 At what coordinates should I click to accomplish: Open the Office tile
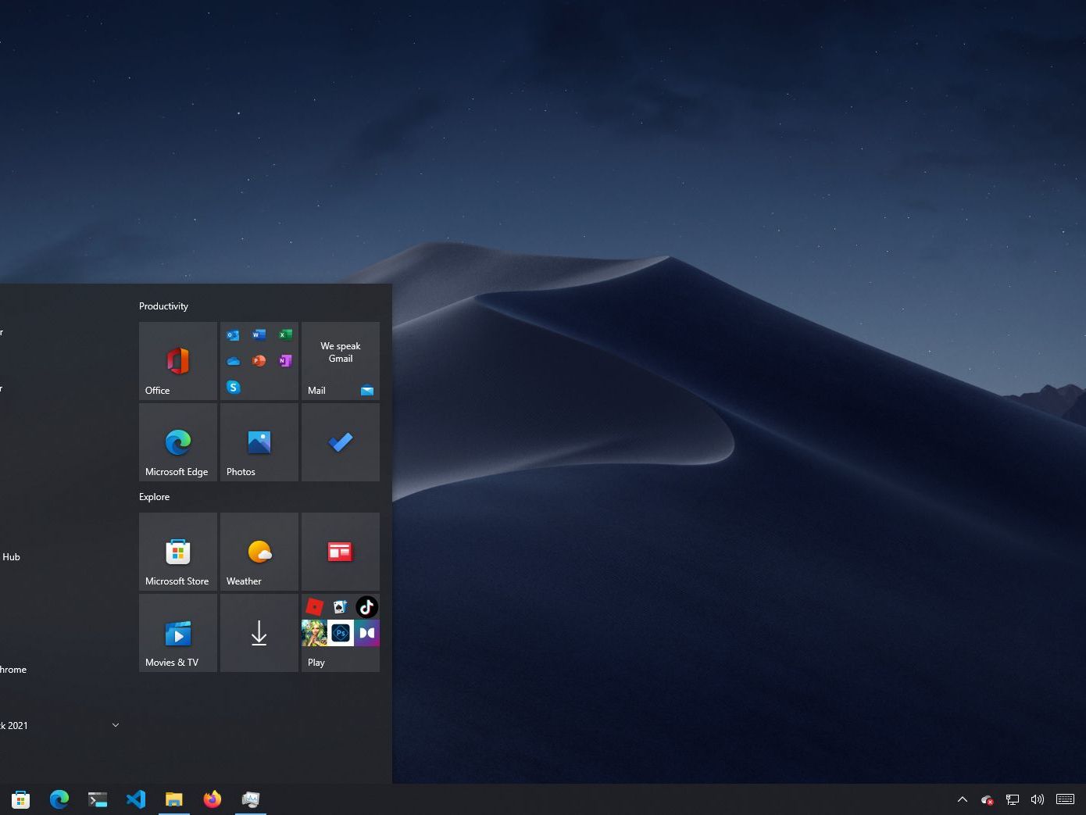(177, 361)
